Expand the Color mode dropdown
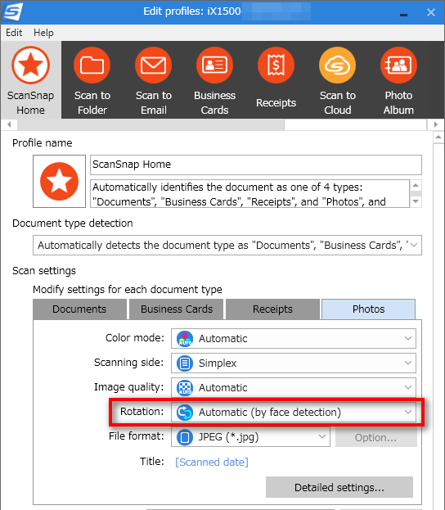 pyautogui.click(x=294, y=338)
